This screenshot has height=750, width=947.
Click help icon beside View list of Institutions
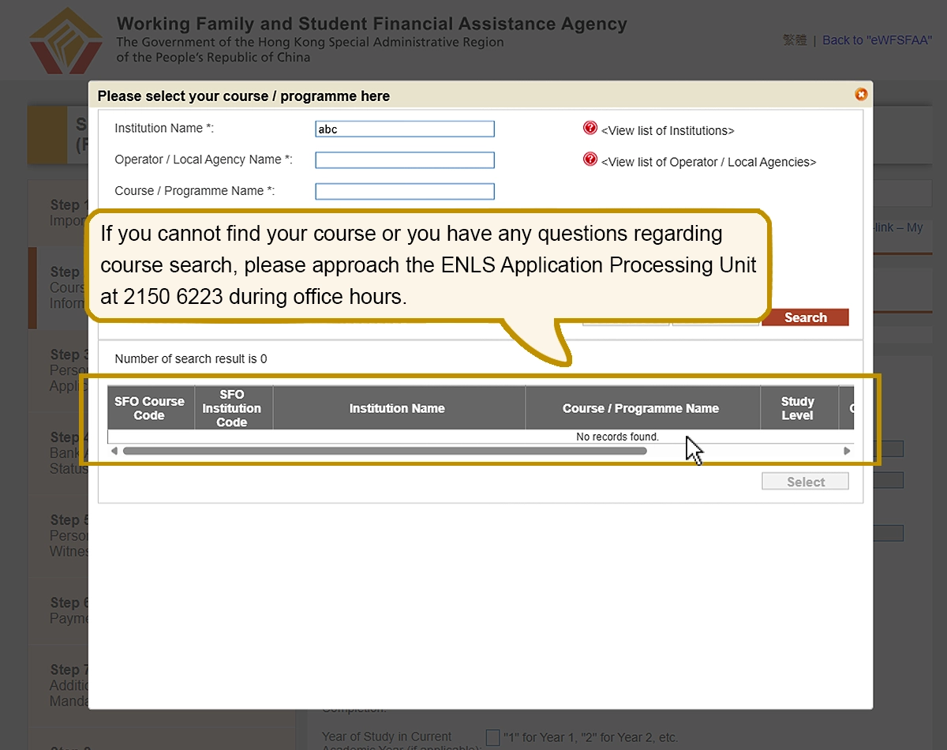pos(590,128)
